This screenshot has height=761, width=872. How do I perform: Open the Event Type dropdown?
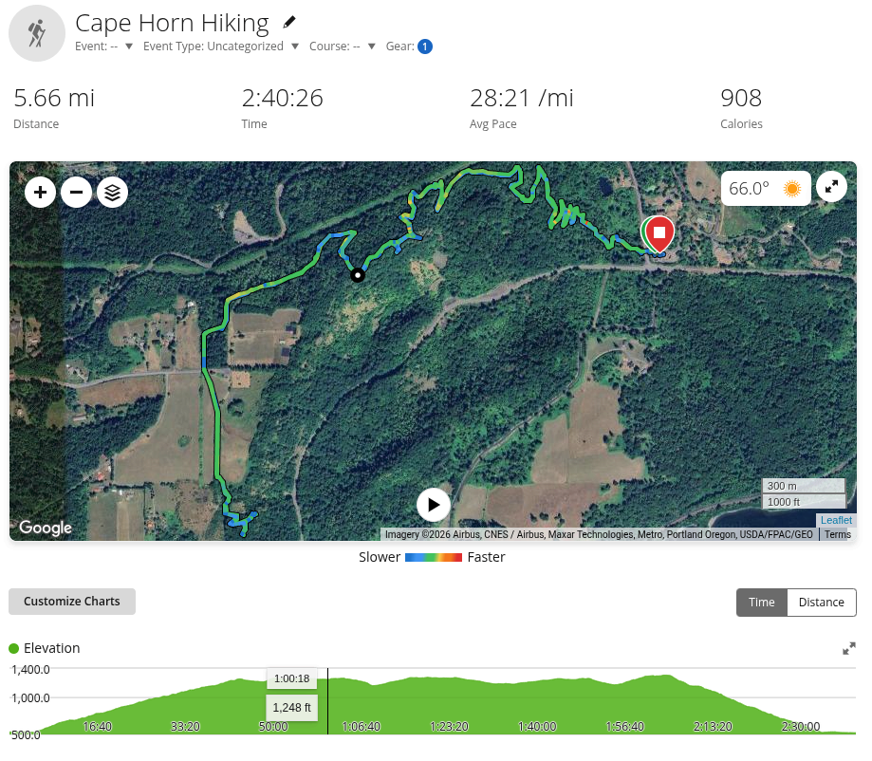pos(221,46)
